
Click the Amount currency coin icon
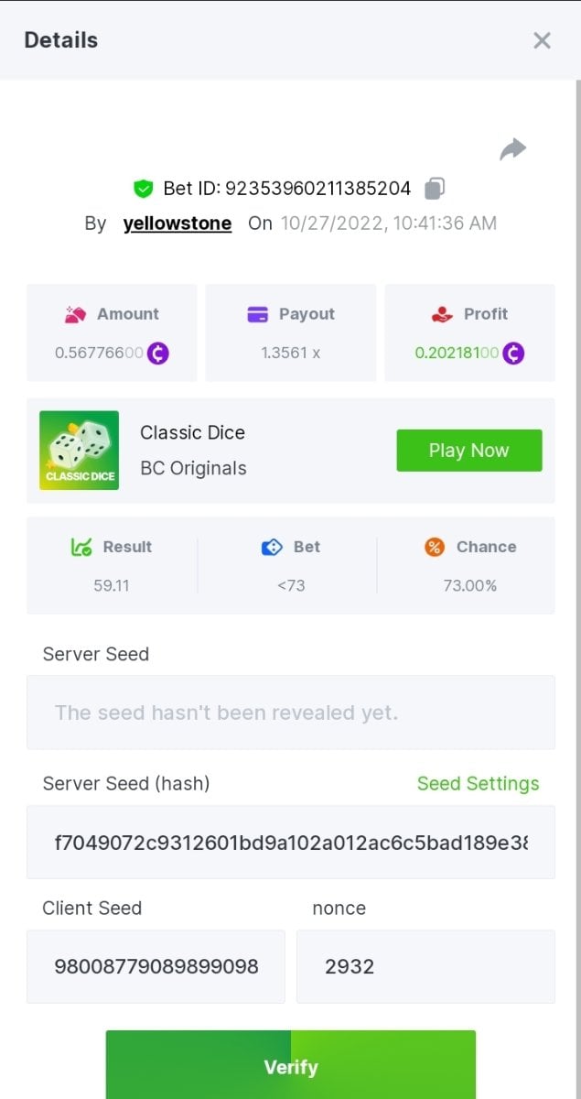[x=157, y=353]
